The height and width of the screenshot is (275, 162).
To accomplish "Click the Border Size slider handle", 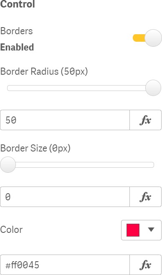I will [x=8, y=165].
